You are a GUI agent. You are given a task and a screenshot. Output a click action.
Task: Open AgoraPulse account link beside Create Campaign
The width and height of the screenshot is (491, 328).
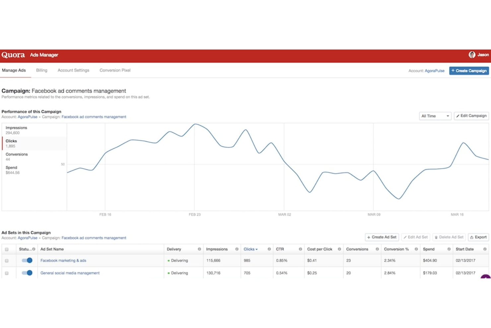(435, 71)
